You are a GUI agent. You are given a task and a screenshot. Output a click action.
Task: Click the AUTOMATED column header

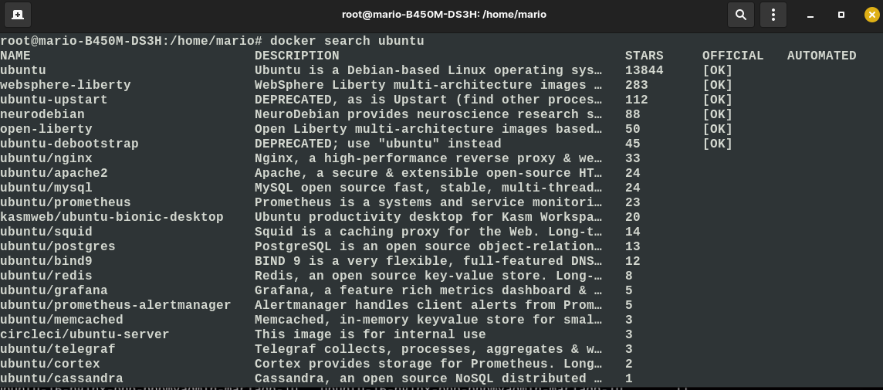coord(821,56)
